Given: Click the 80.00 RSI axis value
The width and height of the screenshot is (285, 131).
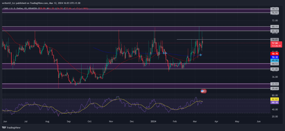Looking at the screenshot, I should (275, 95).
